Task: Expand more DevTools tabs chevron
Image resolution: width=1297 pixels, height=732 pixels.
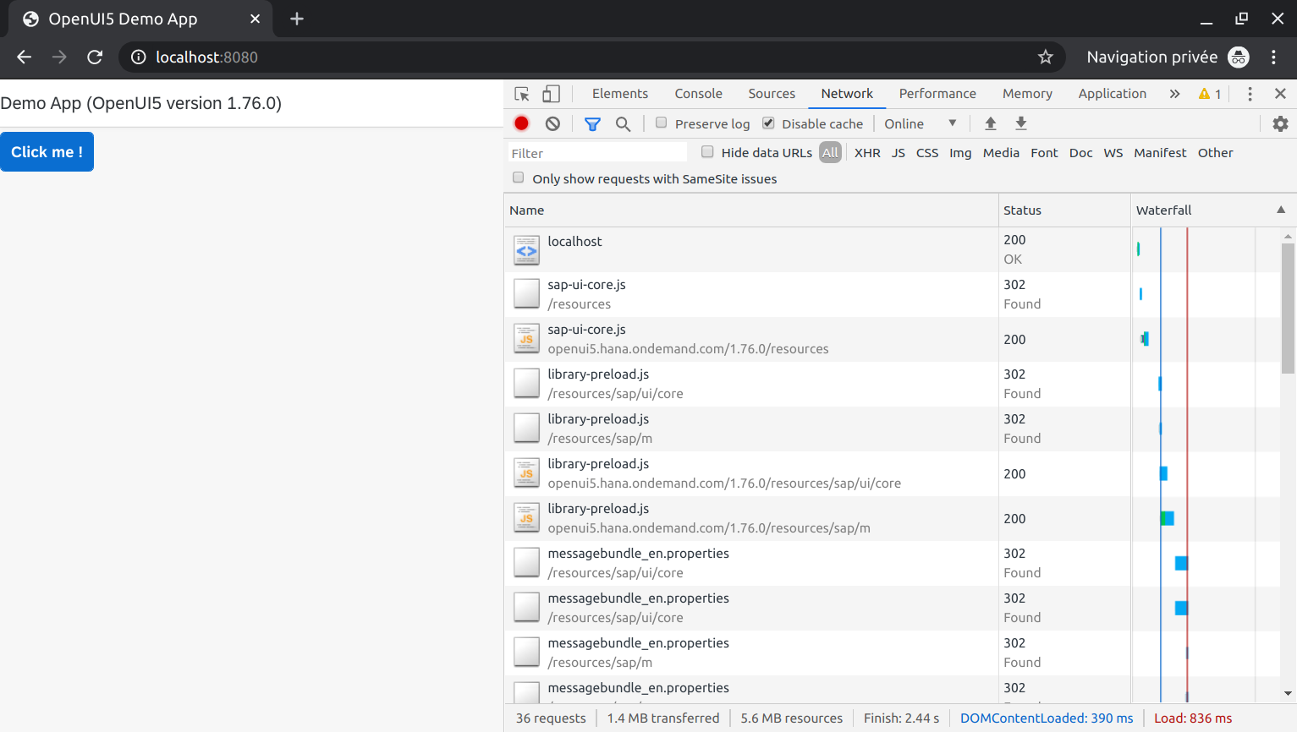Action: click(1174, 94)
